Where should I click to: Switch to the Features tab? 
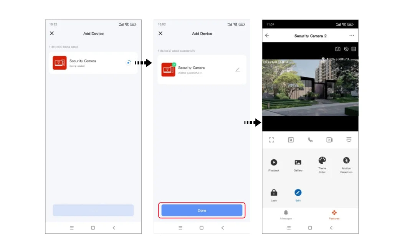tap(334, 215)
